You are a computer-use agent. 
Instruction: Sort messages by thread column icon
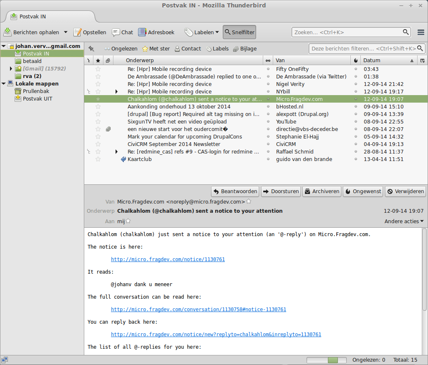click(x=89, y=60)
